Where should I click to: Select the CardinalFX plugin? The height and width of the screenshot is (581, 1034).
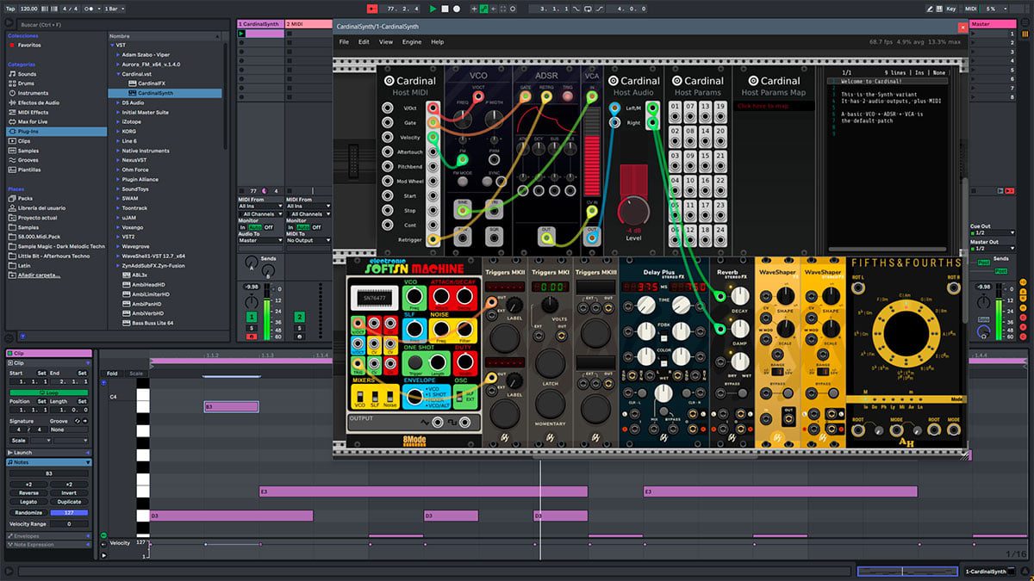152,83
